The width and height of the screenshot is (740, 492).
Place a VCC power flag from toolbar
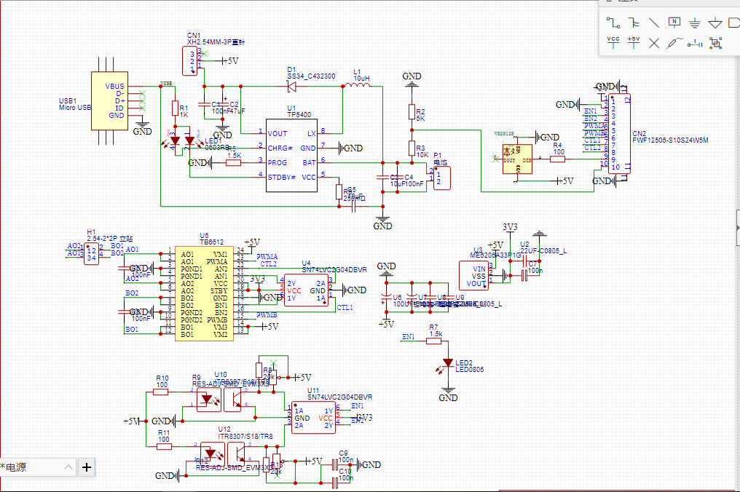613,43
